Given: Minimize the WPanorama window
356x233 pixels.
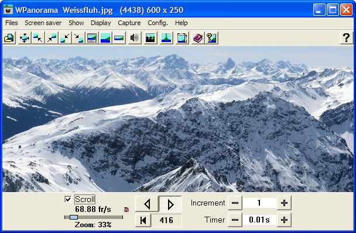Looking at the screenshot, I should [319, 10].
